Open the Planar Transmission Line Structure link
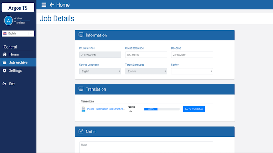Viewport: 273px width, 153px height. click(x=106, y=109)
